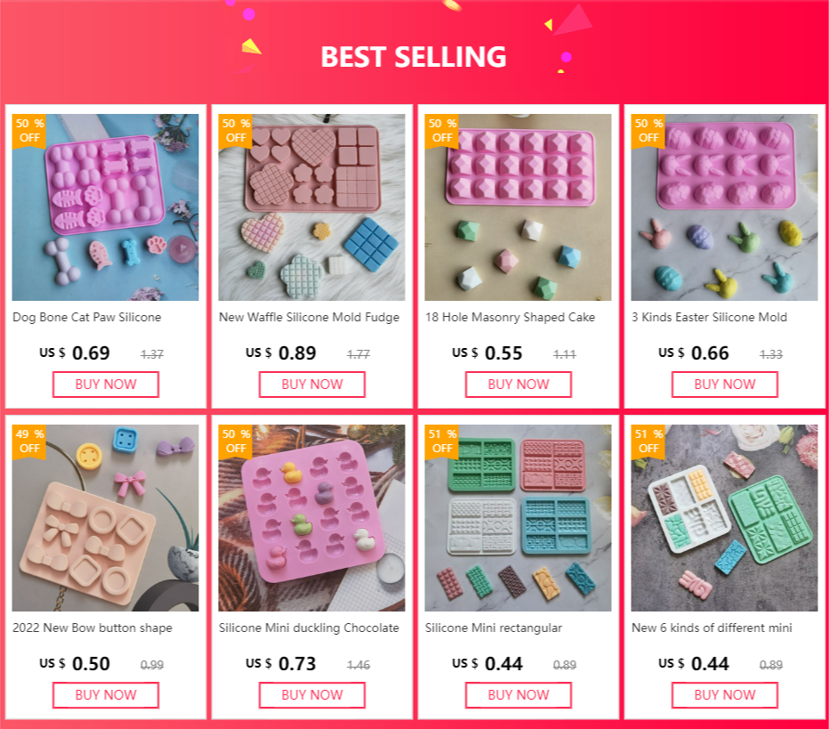View the Mini duckling Chocolate mold image
The width and height of the screenshot is (829, 729).
(x=312, y=518)
